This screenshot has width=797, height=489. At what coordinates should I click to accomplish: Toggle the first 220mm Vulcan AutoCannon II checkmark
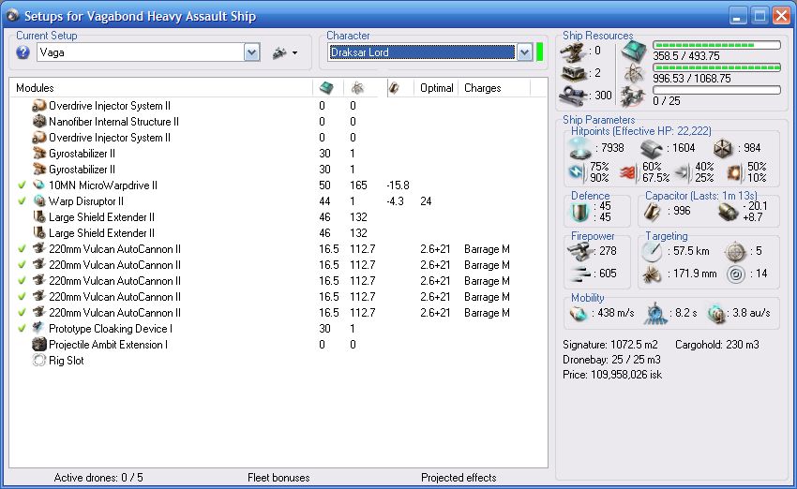(22, 249)
